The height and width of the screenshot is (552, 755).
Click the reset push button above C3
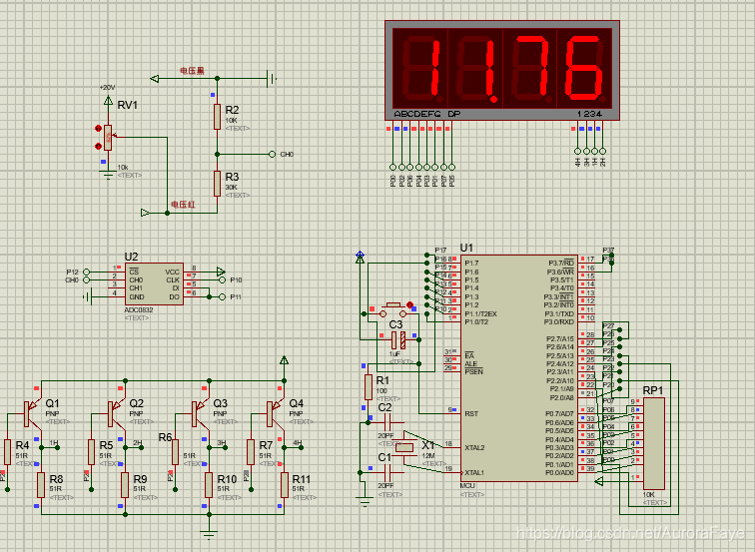(x=393, y=309)
